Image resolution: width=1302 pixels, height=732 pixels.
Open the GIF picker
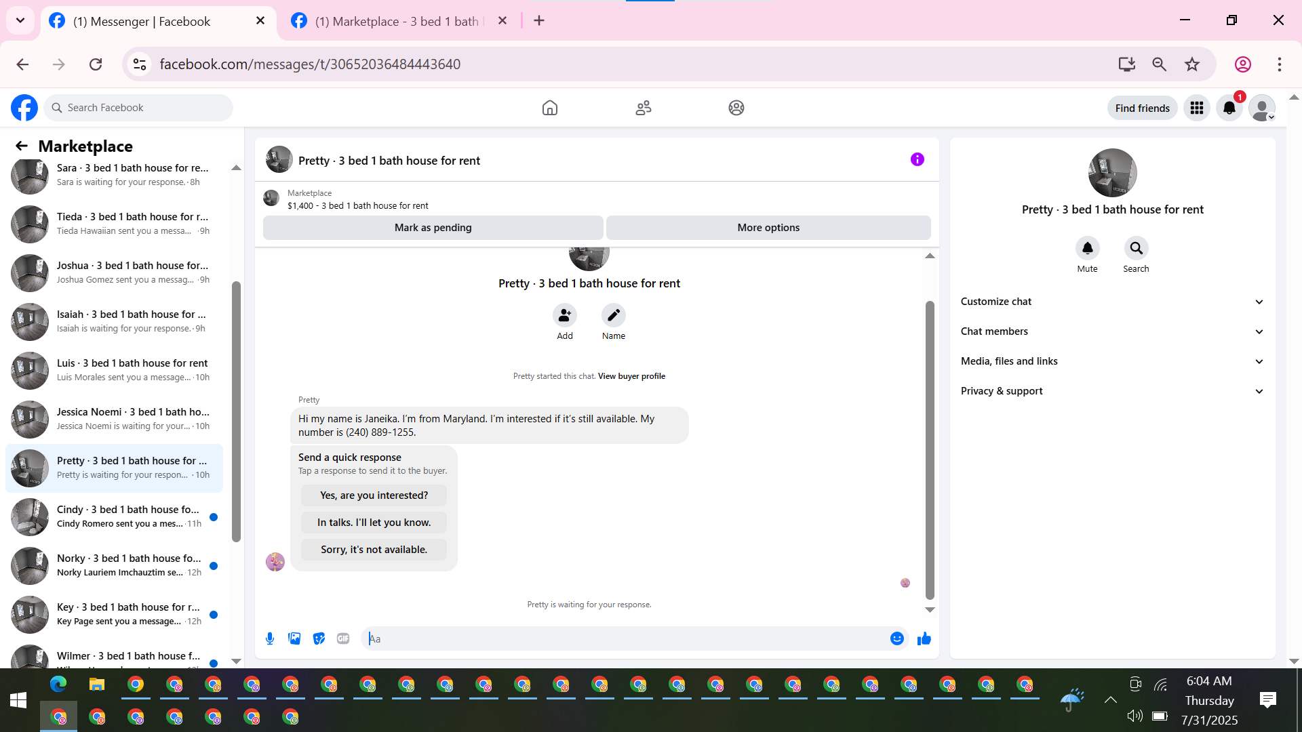click(343, 638)
